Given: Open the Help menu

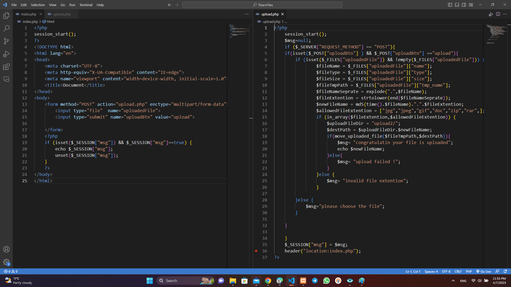Looking at the screenshot, I should 100,5.
